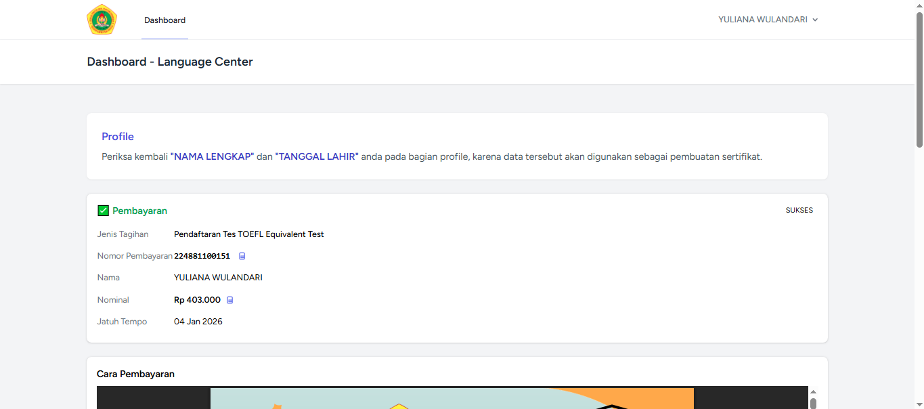Click the chevron beside the user name
Viewport: 924px width, 409px height.
[x=815, y=20]
